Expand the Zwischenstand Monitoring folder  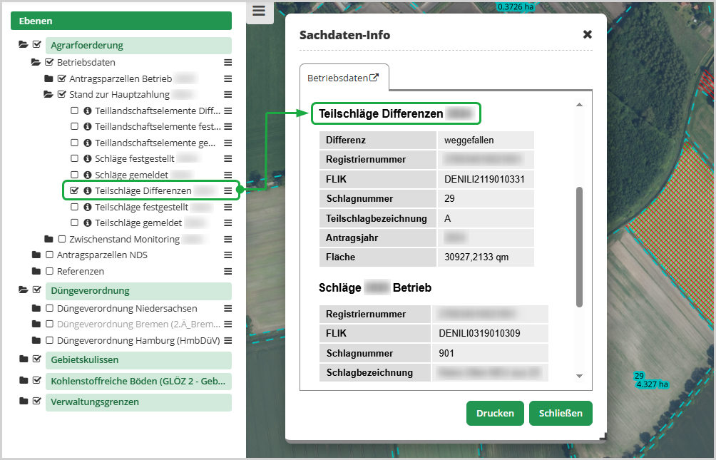(48, 239)
